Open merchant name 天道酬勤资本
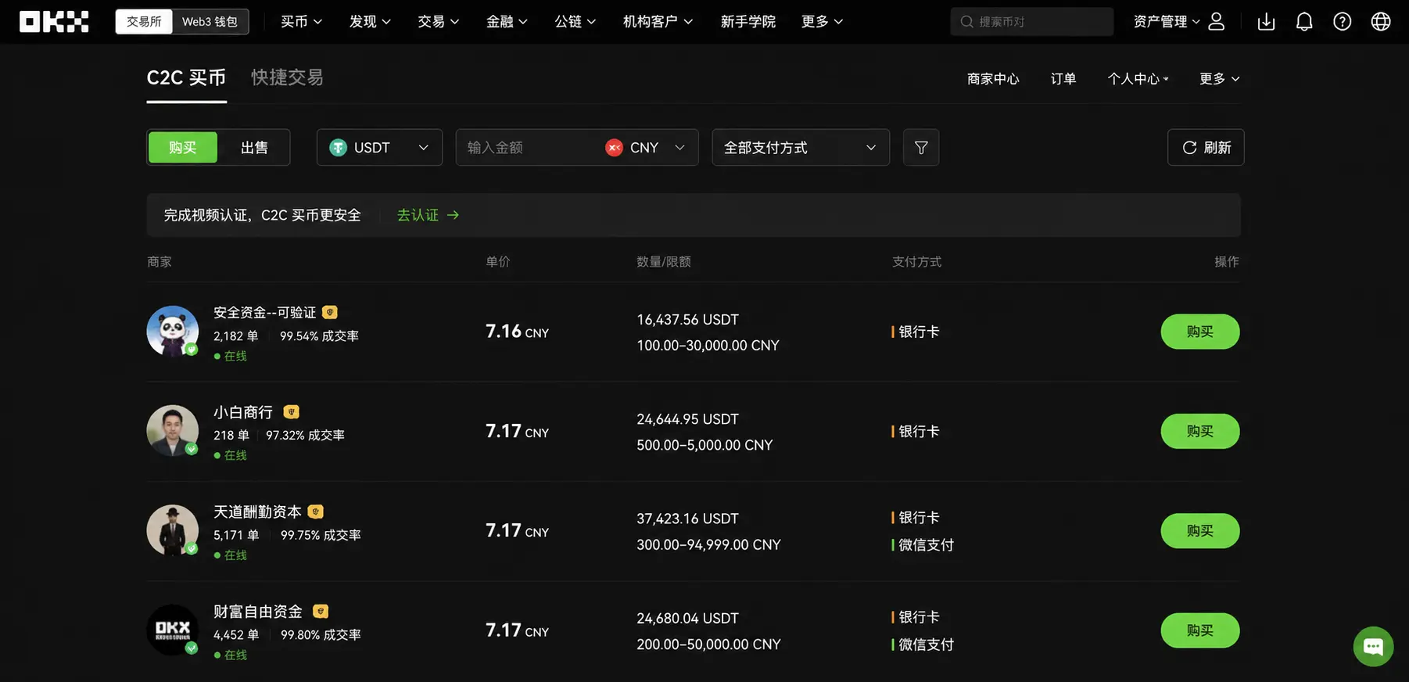The height and width of the screenshot is (682, 1409). [257, 511]
